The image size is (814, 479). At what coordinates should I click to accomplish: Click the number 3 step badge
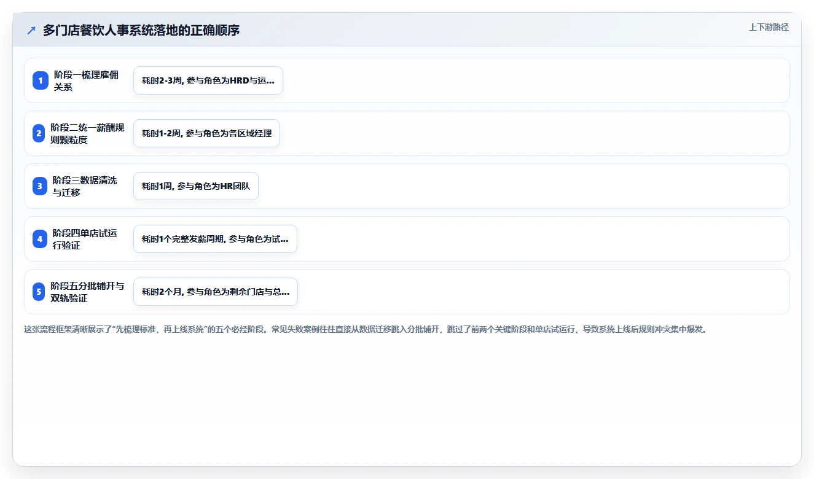[x=40, y=186]
